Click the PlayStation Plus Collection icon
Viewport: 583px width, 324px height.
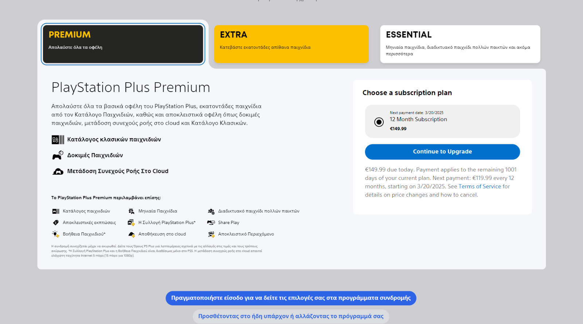[131, 223]
